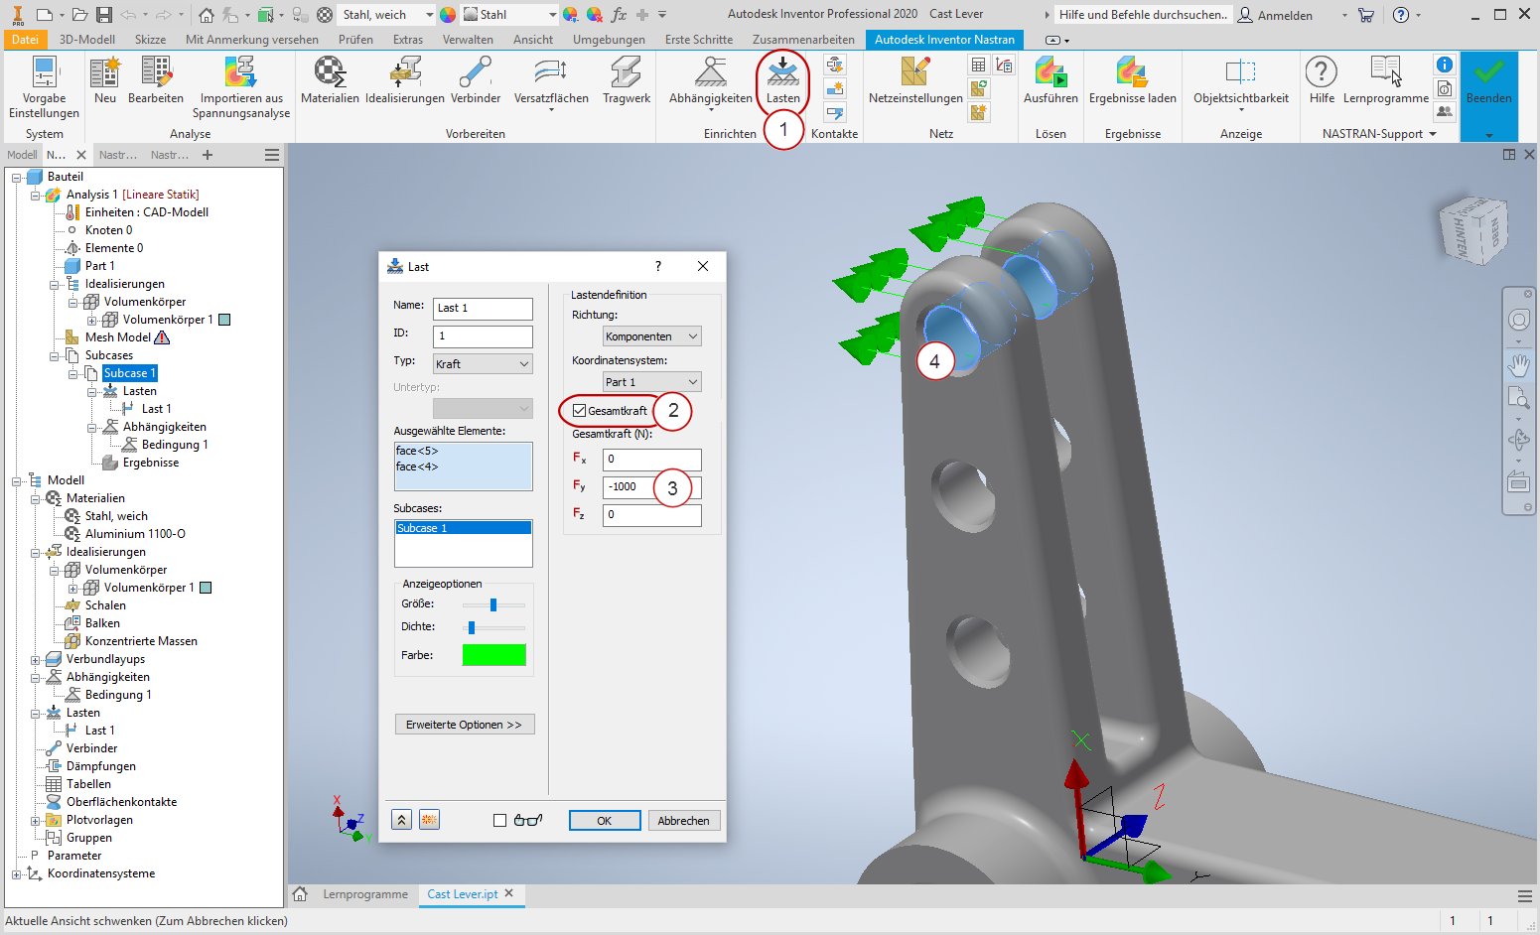1540x935 pixels.
Task: Click the home icon in the quick access toolbar
Action: tap(206, 15)
